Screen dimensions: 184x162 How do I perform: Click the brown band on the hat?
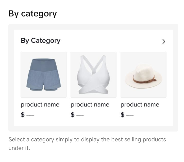pyautogui.click(x=144, y=80)
